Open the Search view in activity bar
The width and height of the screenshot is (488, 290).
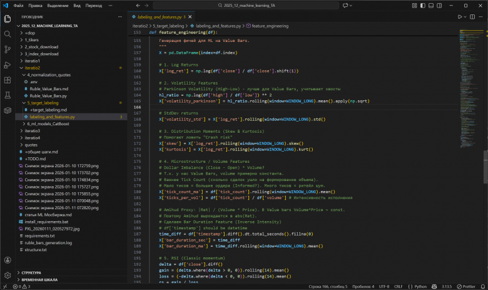pyautogui.click(x=8, y=33)
